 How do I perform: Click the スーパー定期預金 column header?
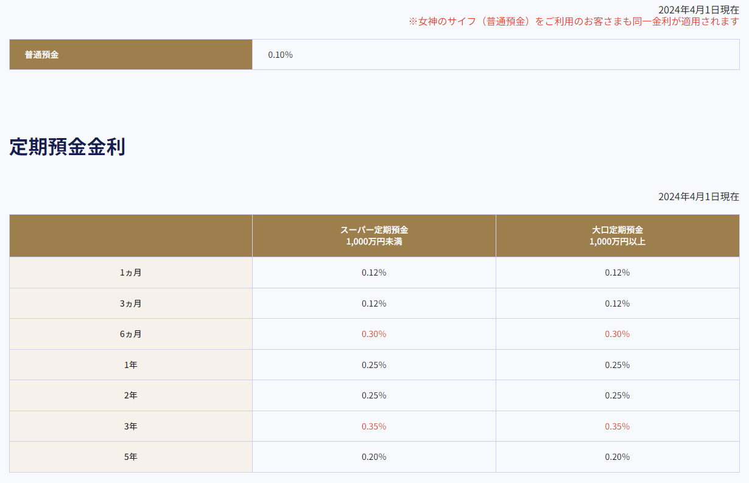tap(374, 235)
